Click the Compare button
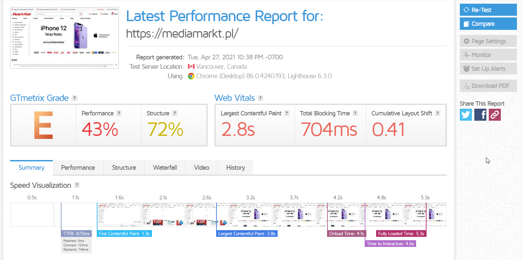The height and width of the screenshot is (260, 523). (488, 24)
